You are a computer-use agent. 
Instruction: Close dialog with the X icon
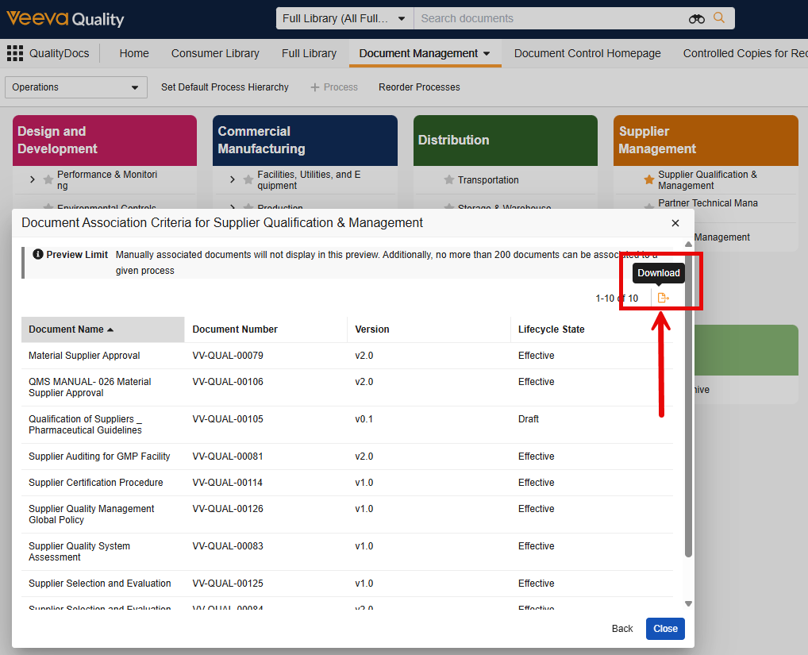(675, 224)
